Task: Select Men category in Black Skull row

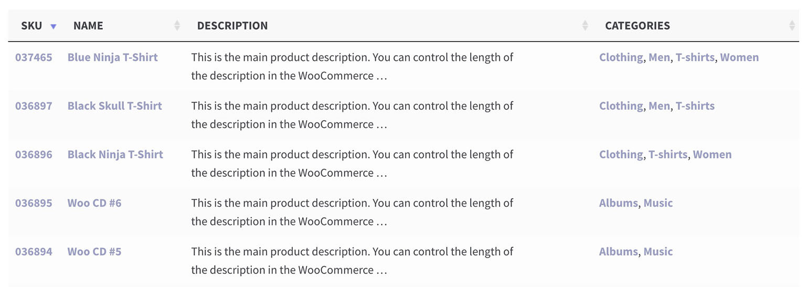Action: 659,105
